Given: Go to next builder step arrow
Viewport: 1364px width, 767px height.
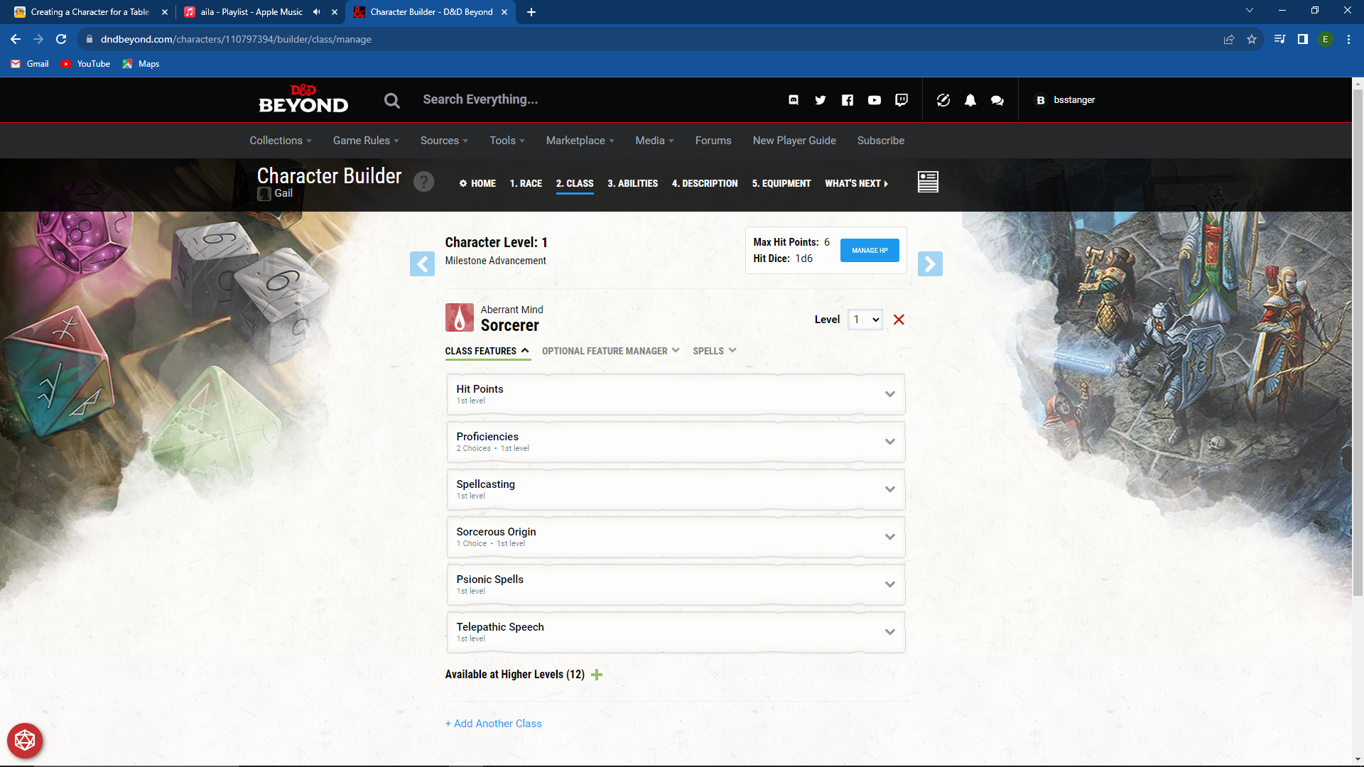Looking at the screenshot, I should point(930,264).
